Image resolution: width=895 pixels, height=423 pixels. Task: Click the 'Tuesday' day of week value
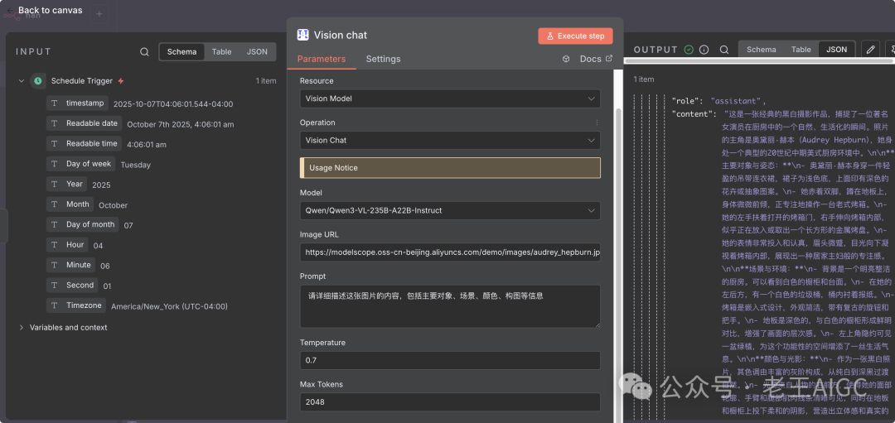pyautogui.click(x=136, y=165)
